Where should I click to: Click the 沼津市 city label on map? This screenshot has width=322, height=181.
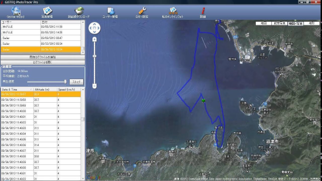[272, 142]
